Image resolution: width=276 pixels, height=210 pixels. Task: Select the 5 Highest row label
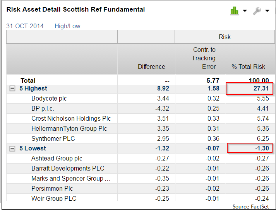33,88
